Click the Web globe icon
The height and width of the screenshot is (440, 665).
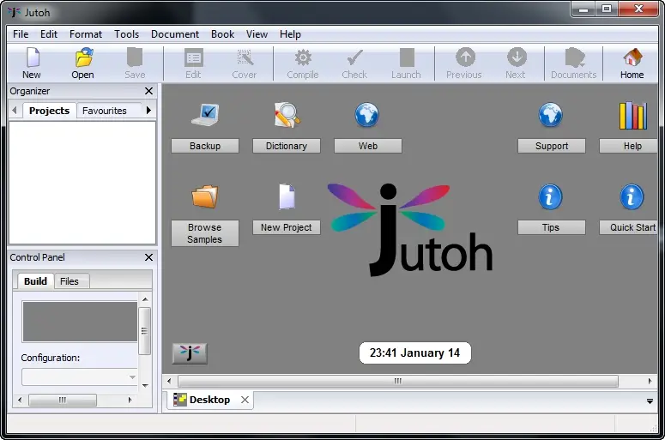point(367,115)
